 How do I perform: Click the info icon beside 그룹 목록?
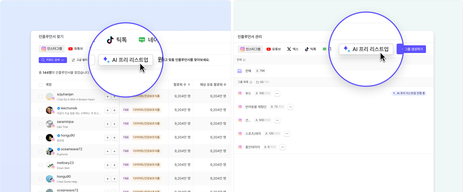pos(251,82)
